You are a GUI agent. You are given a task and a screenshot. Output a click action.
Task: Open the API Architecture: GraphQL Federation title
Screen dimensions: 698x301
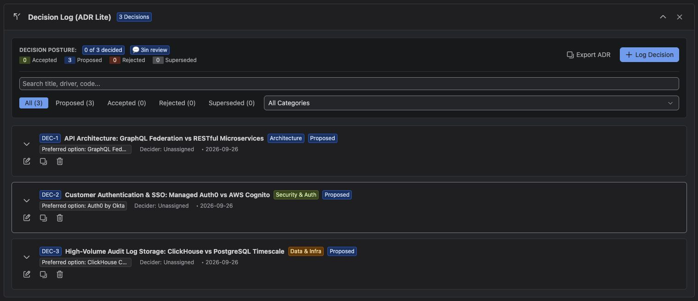164,138
